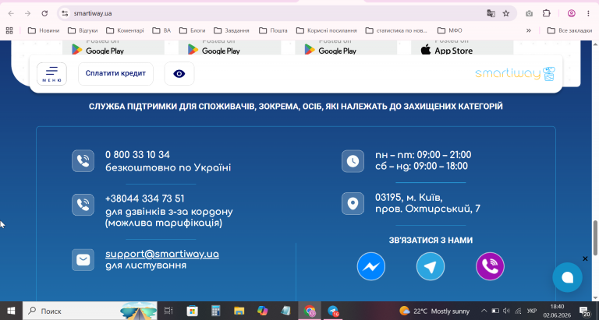Screen dimensions: 599x320
Task: Click the phone icon beside 0 800 33 10 34
Action: point(83,160)
